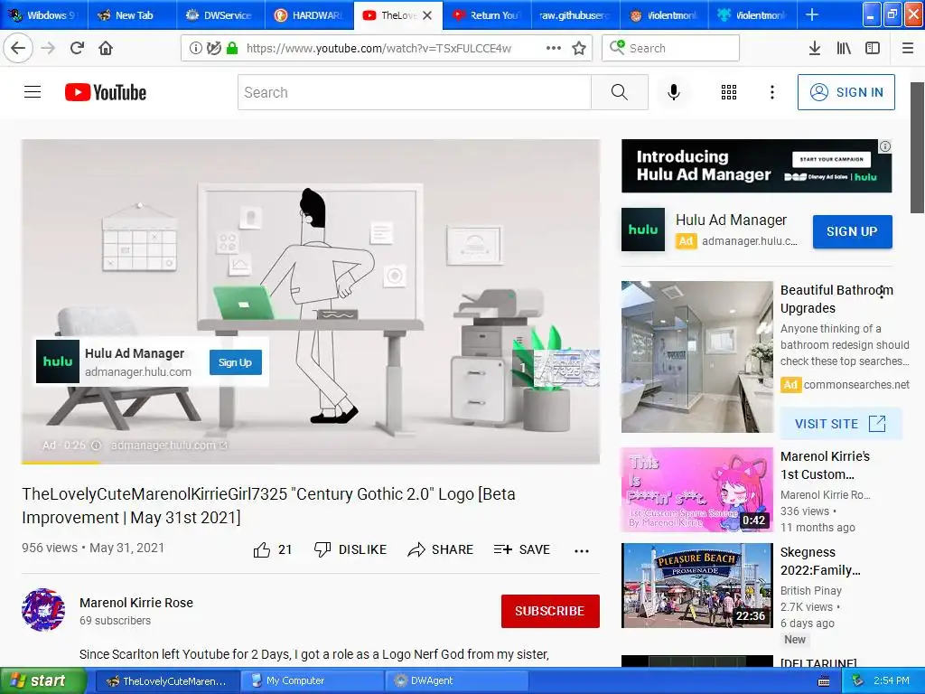Click the page vertical scrollbar thumb
Viewport: 925px width, 694px height.
click(917, 147)
